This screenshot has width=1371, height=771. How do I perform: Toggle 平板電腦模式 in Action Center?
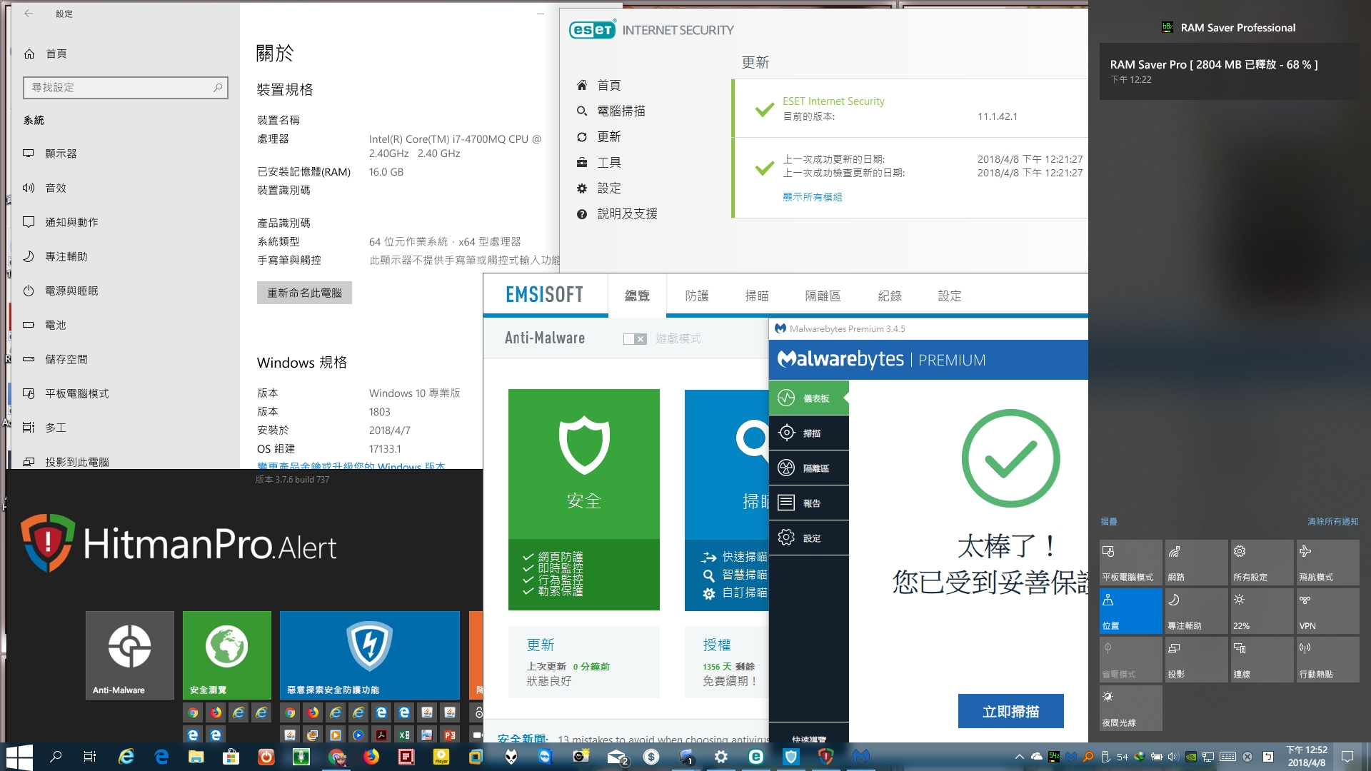tap(1130, 563)
